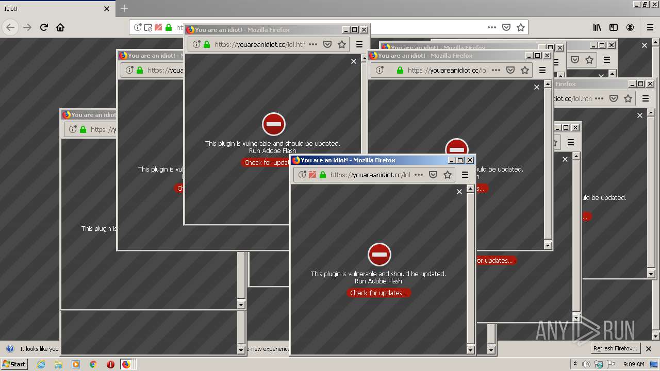Open permissions icon in main window address bar

[148, 27]
